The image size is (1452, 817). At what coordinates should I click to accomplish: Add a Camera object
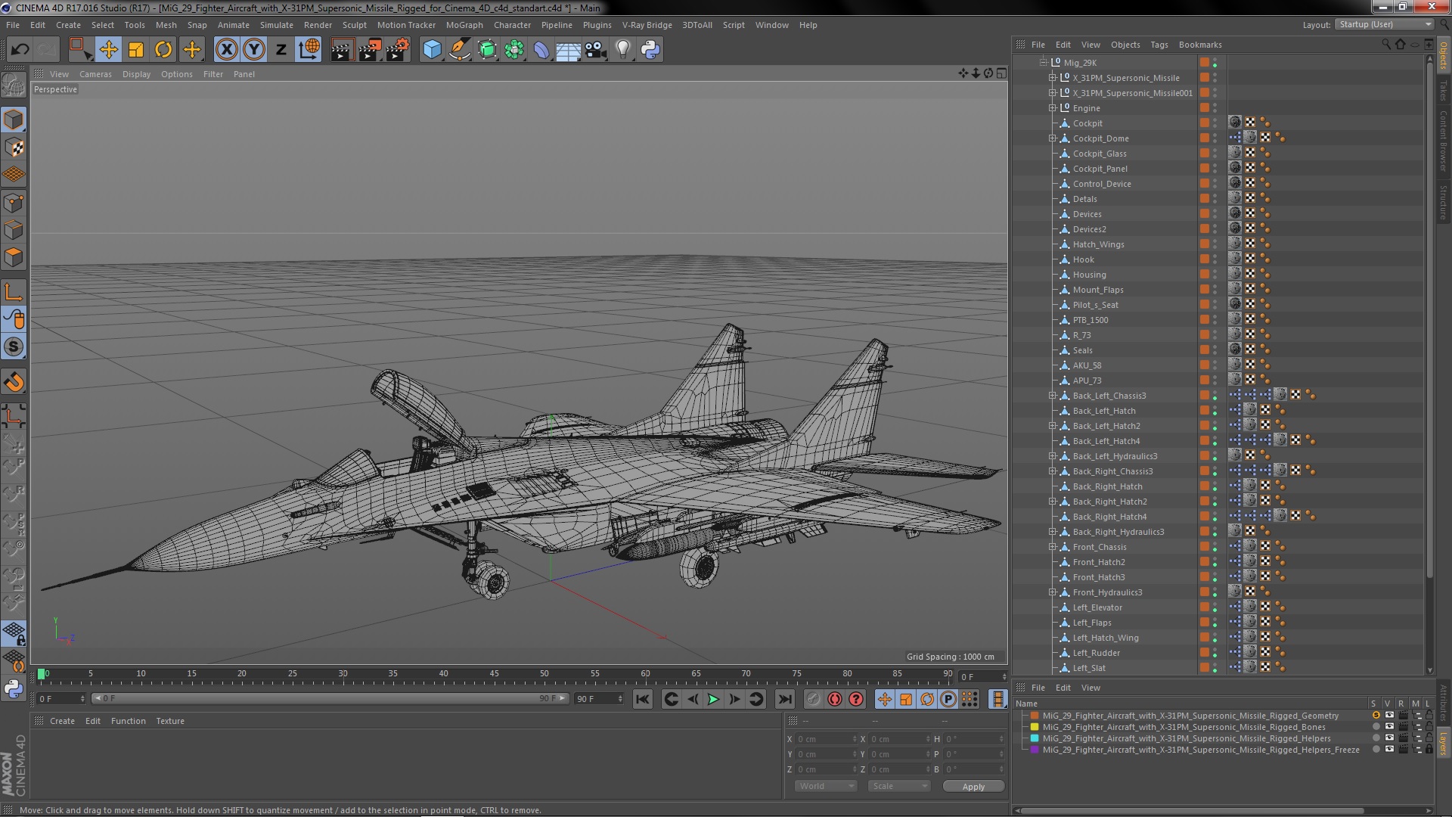[596, 50]
